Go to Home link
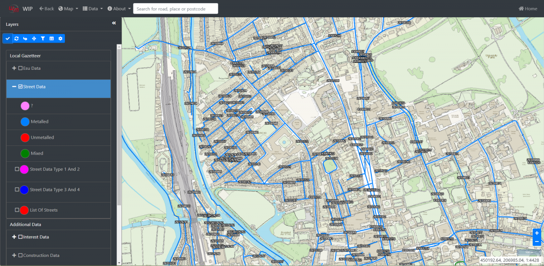Screen dimensions: 544x266 pos(528,9)
